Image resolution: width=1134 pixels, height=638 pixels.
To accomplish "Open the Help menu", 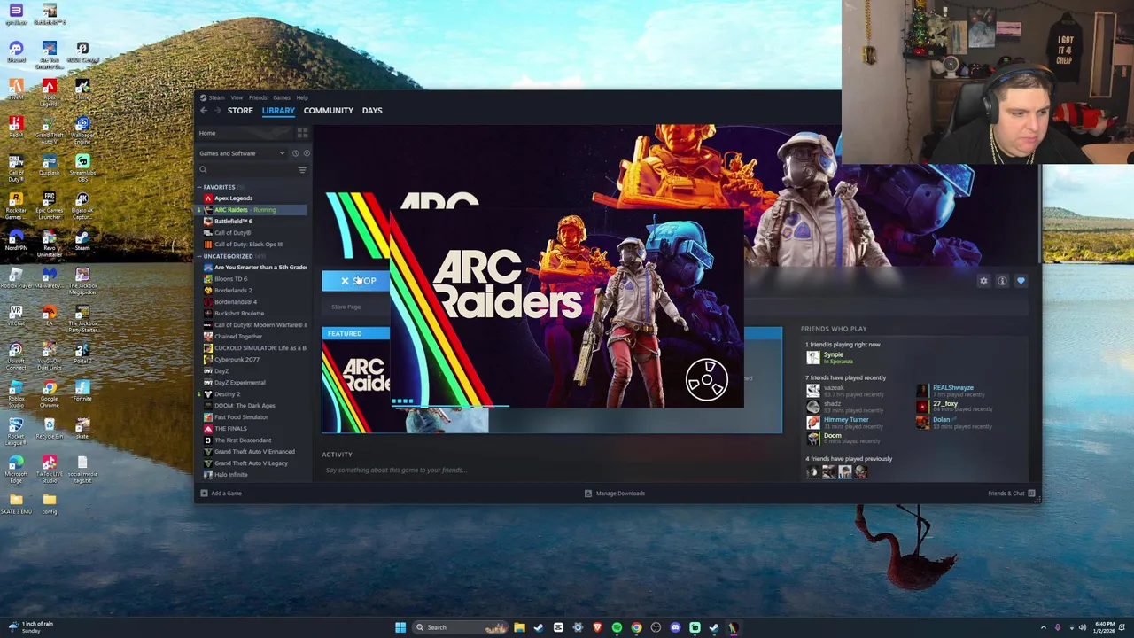I will [x=302, y=97].
